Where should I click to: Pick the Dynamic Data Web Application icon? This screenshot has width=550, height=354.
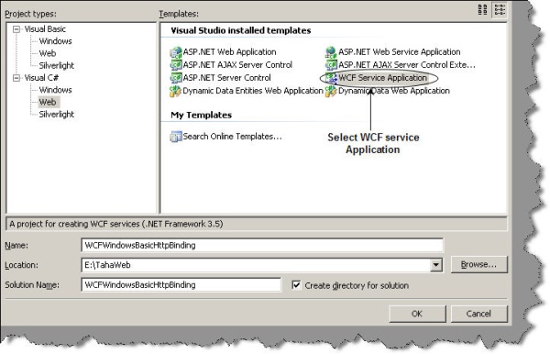point(331,91)
